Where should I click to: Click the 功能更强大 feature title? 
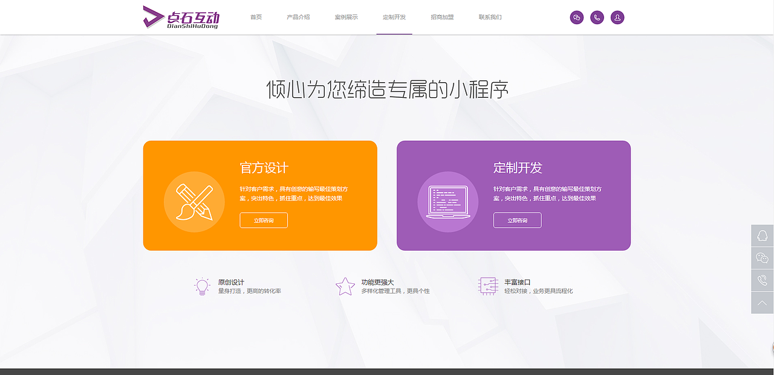pyautogui.click(x=377, y=282)
